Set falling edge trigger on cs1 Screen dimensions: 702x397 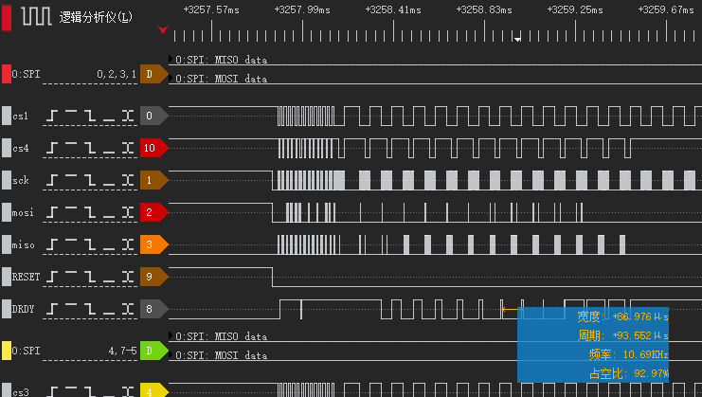click(x=90, y=117)
